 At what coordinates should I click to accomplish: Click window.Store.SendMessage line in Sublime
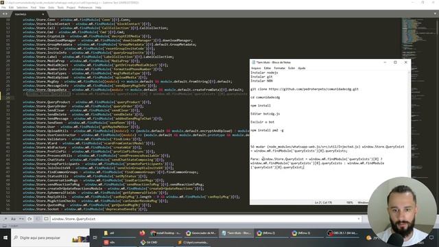(x=93, y=119)
